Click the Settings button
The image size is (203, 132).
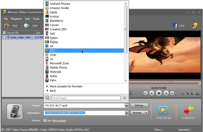click(x=139, y=105)
